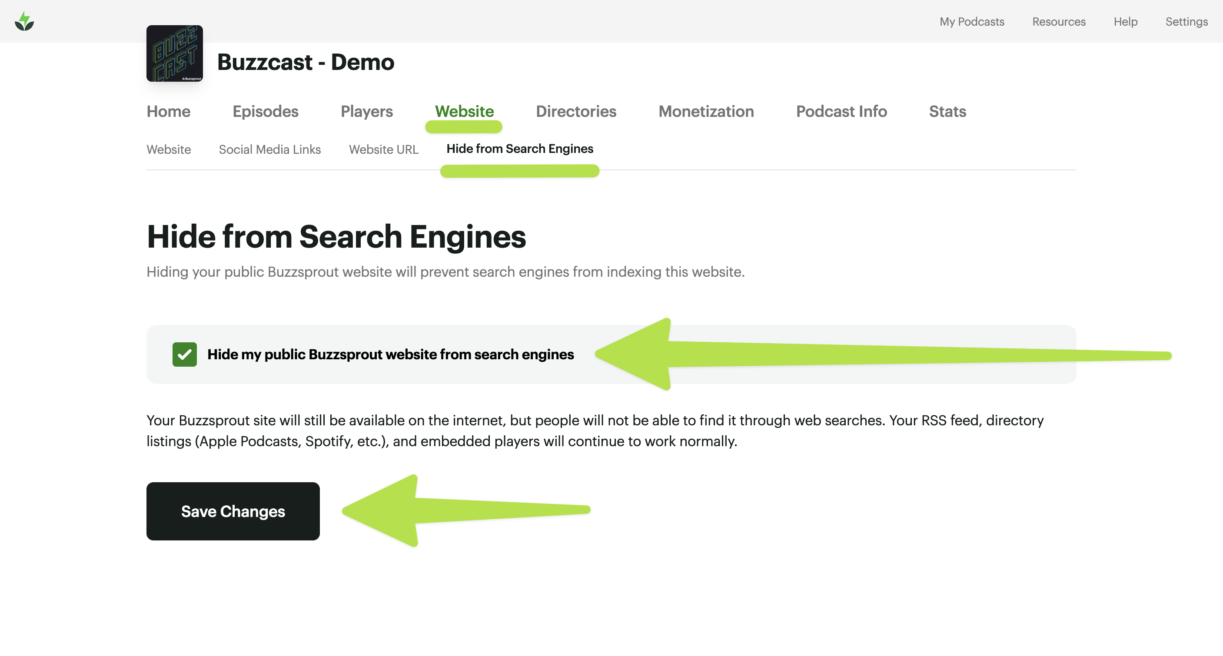
Task: Uncheck the hide from search engines checkbox
Action: tap(184, 354)
